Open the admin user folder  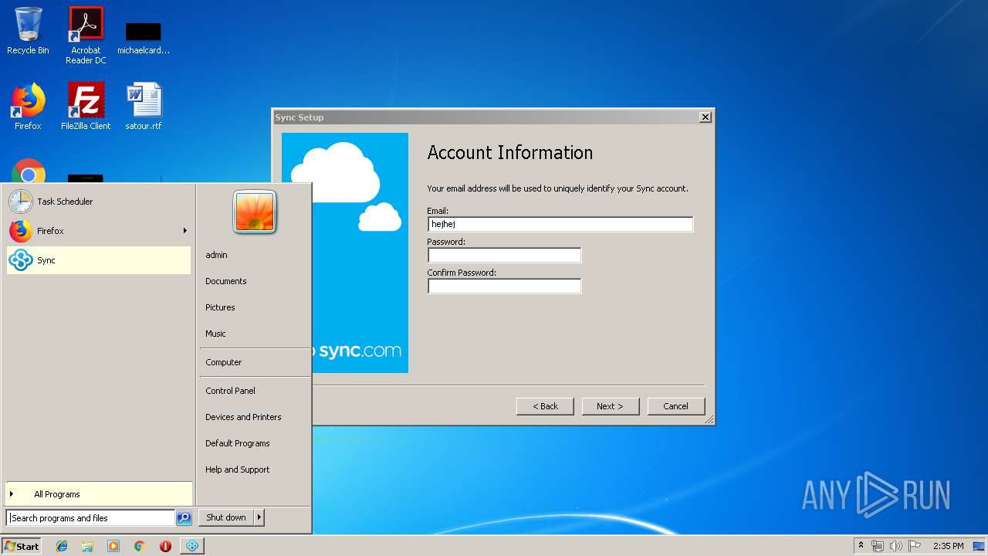[x=216, y=255]
